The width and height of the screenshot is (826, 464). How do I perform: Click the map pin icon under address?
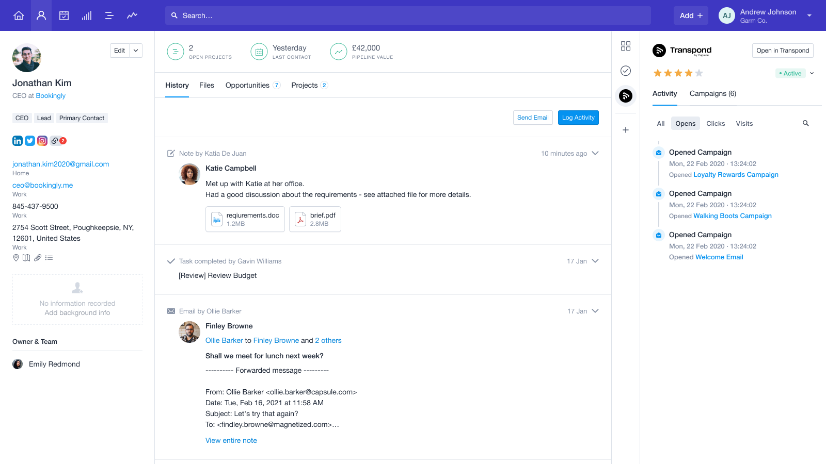(16, 258)
